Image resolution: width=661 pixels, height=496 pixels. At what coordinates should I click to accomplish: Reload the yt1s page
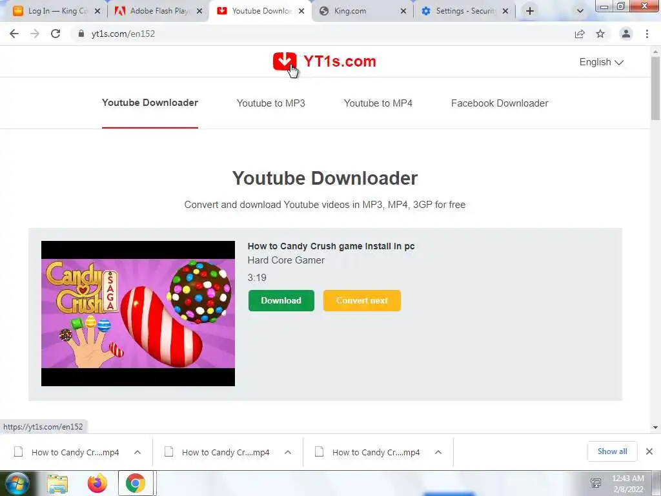pos(56,34)
